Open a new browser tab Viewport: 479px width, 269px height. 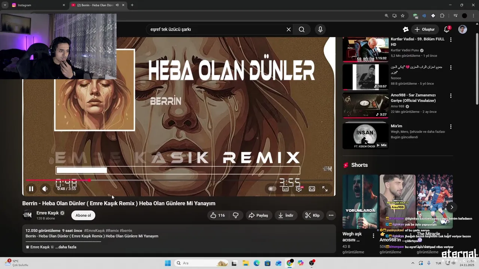click(132, 5)
